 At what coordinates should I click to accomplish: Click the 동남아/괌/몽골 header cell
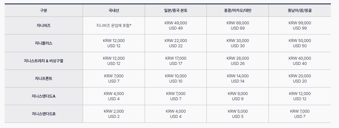pos(300,10)
